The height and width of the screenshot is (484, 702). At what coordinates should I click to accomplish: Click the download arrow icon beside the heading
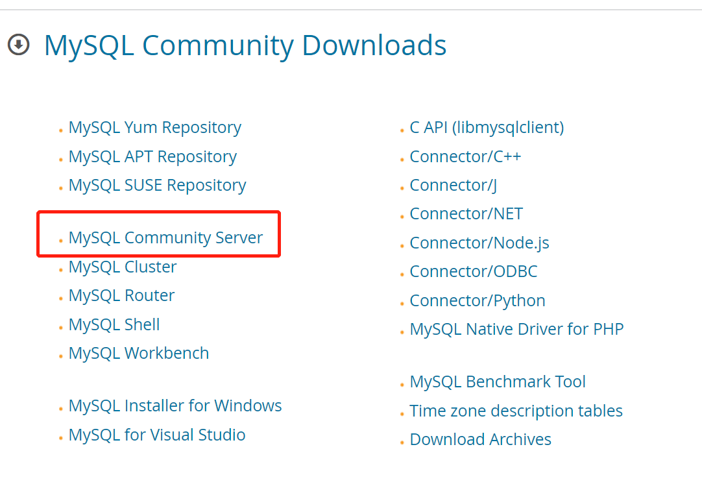(x=18, y=45)
